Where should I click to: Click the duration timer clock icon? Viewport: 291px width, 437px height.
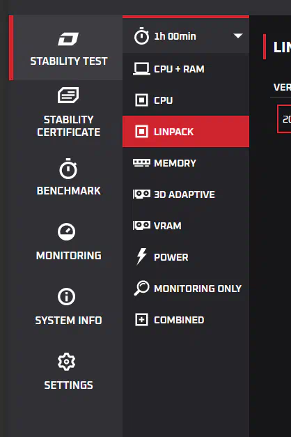click(x=141, y=36)
